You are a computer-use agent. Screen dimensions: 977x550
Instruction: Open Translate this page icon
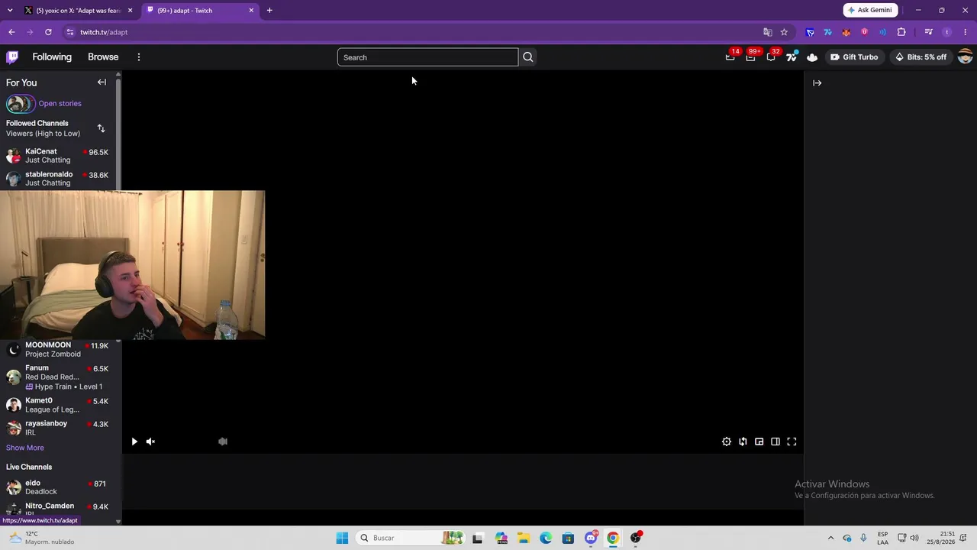click(x=768, y=32)
